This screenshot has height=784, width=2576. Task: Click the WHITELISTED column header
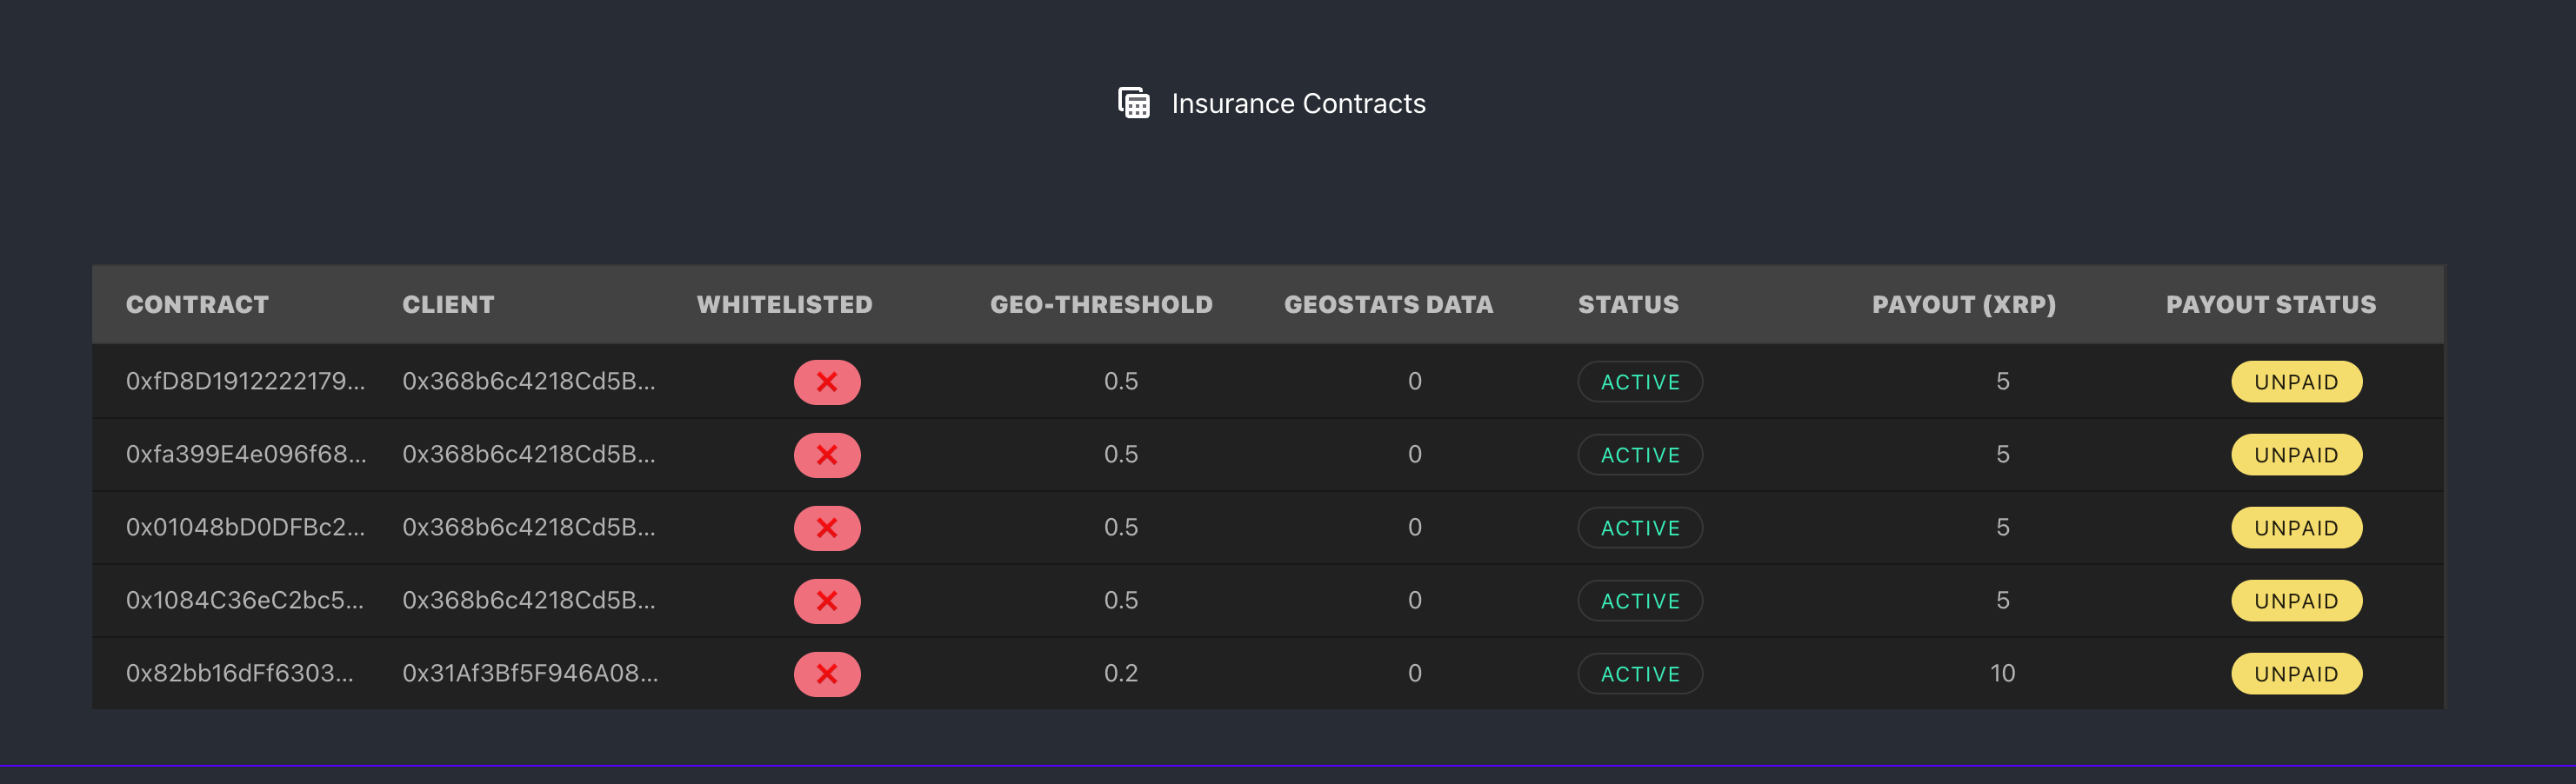(x=784, y=304)
